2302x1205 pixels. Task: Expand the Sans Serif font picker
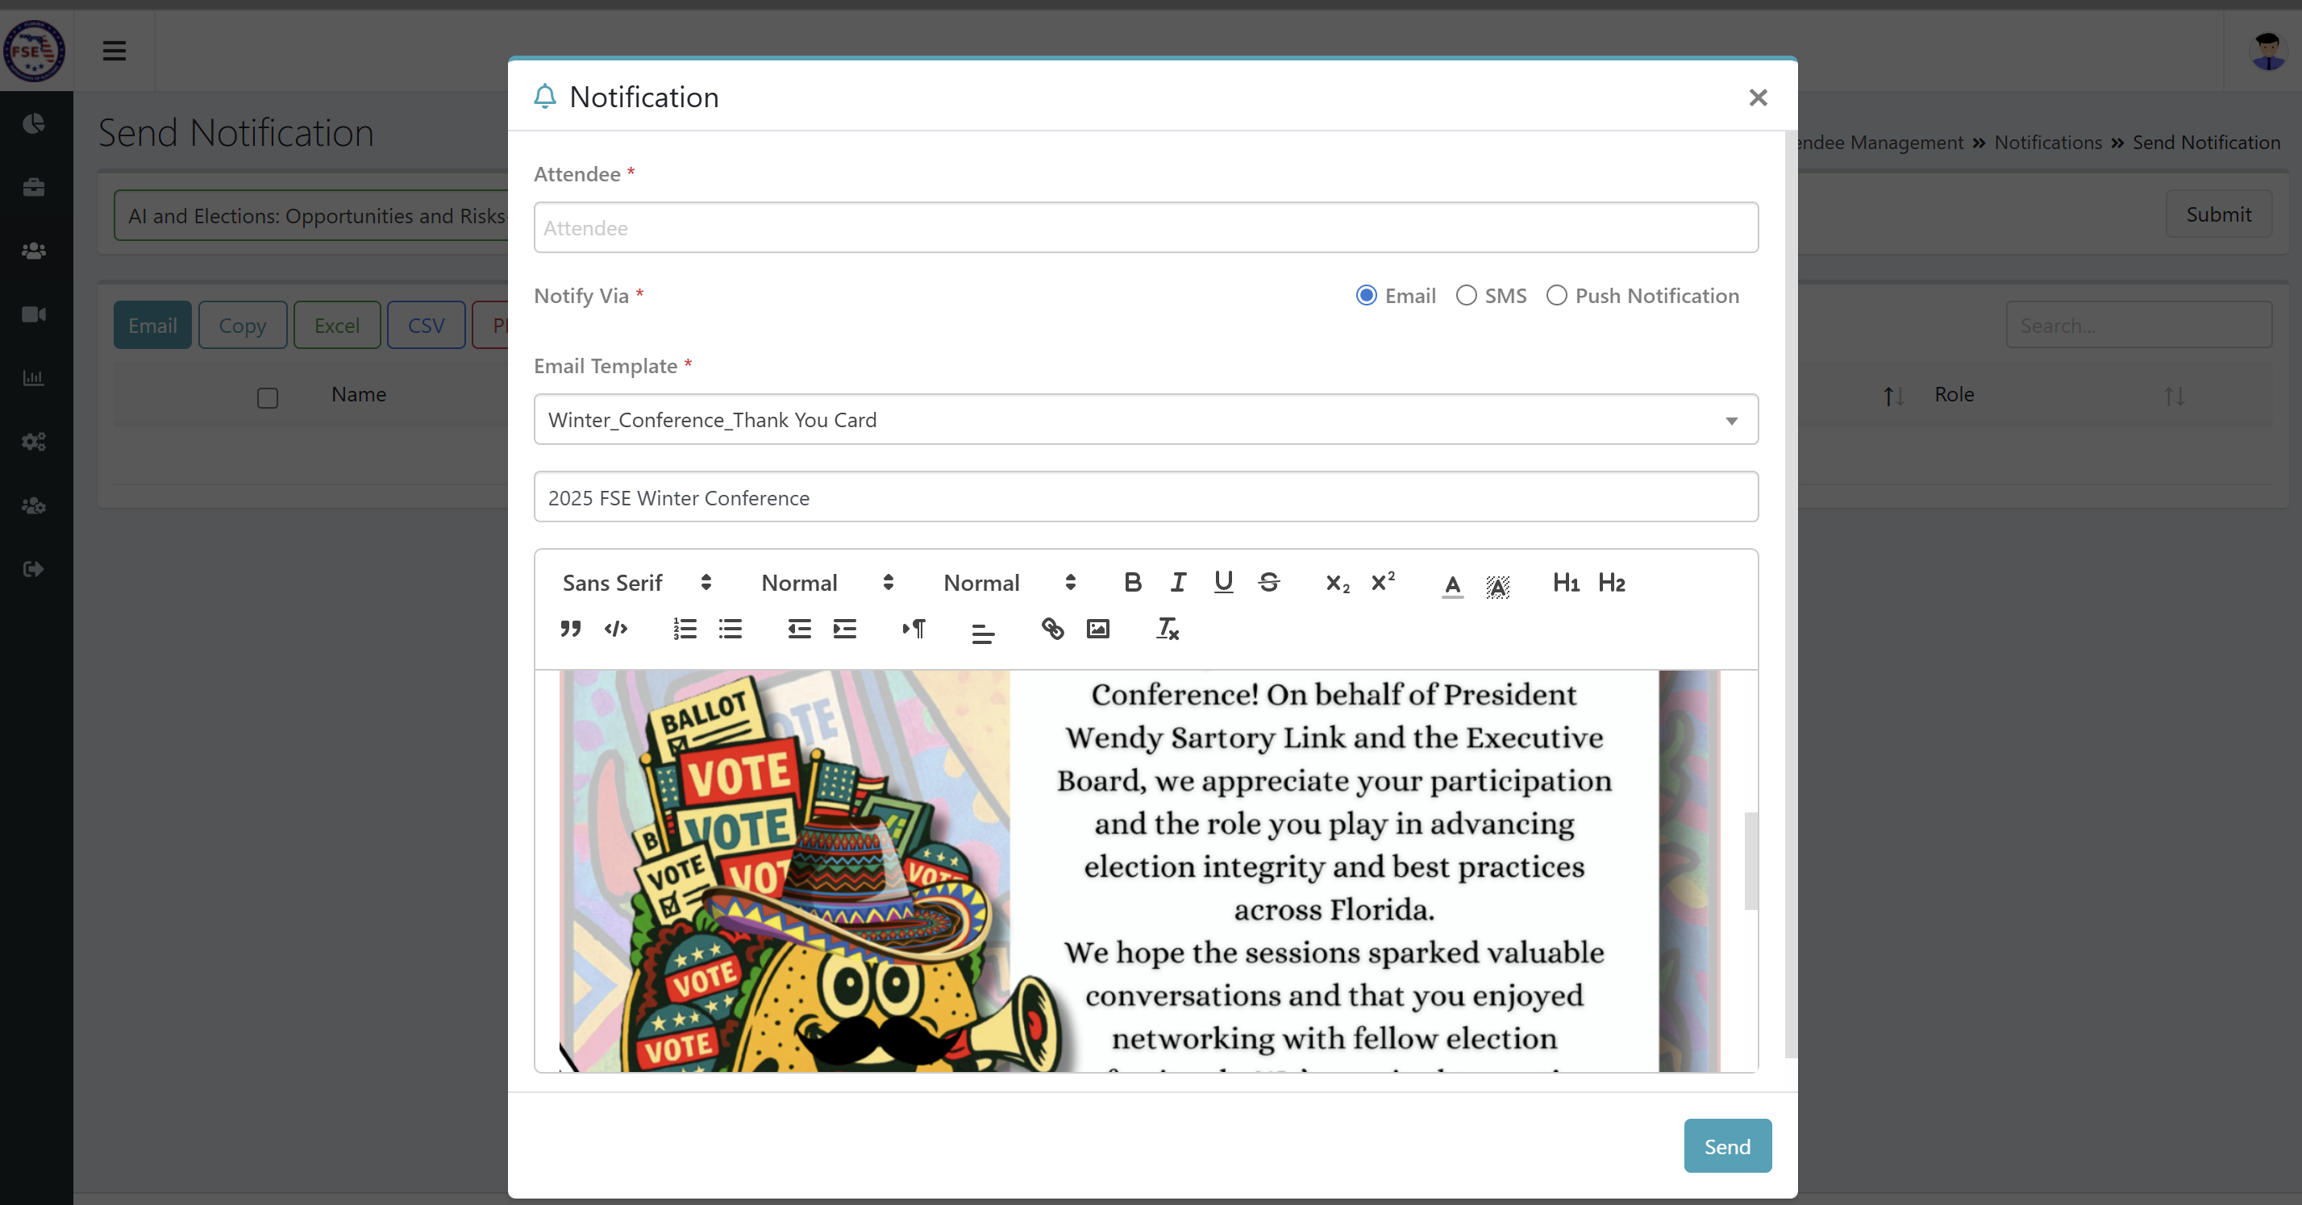click(x=636, y=583)
